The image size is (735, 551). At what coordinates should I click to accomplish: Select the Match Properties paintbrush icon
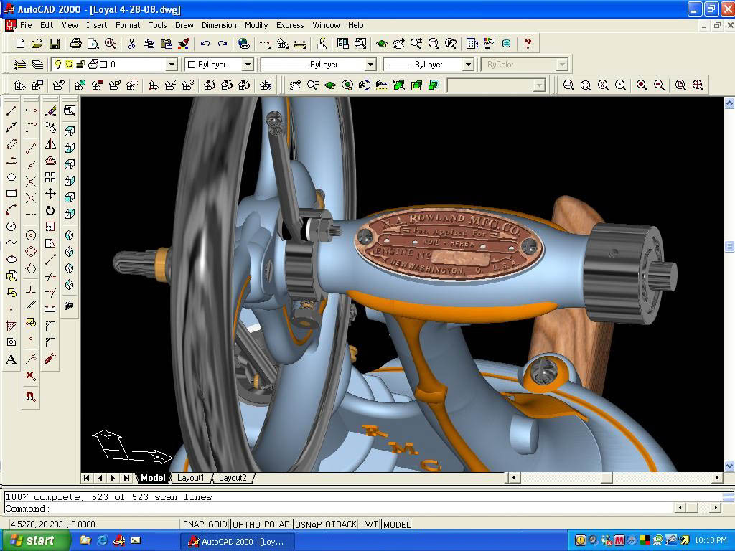click(x=184, y=44)
